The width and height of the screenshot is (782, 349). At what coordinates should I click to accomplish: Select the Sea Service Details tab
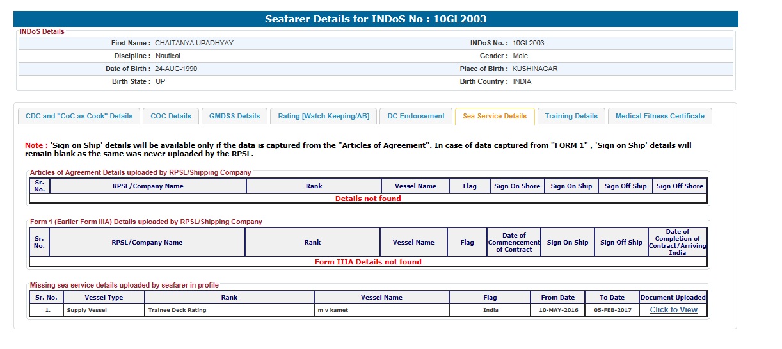pyautogui.click(x=495, y=116)
